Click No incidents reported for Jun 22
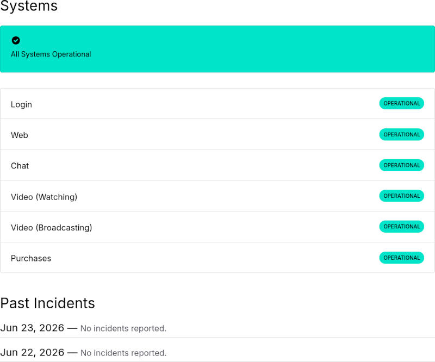Image resolution: width=435 pixels, height=362 pixels. coord(123,353)
